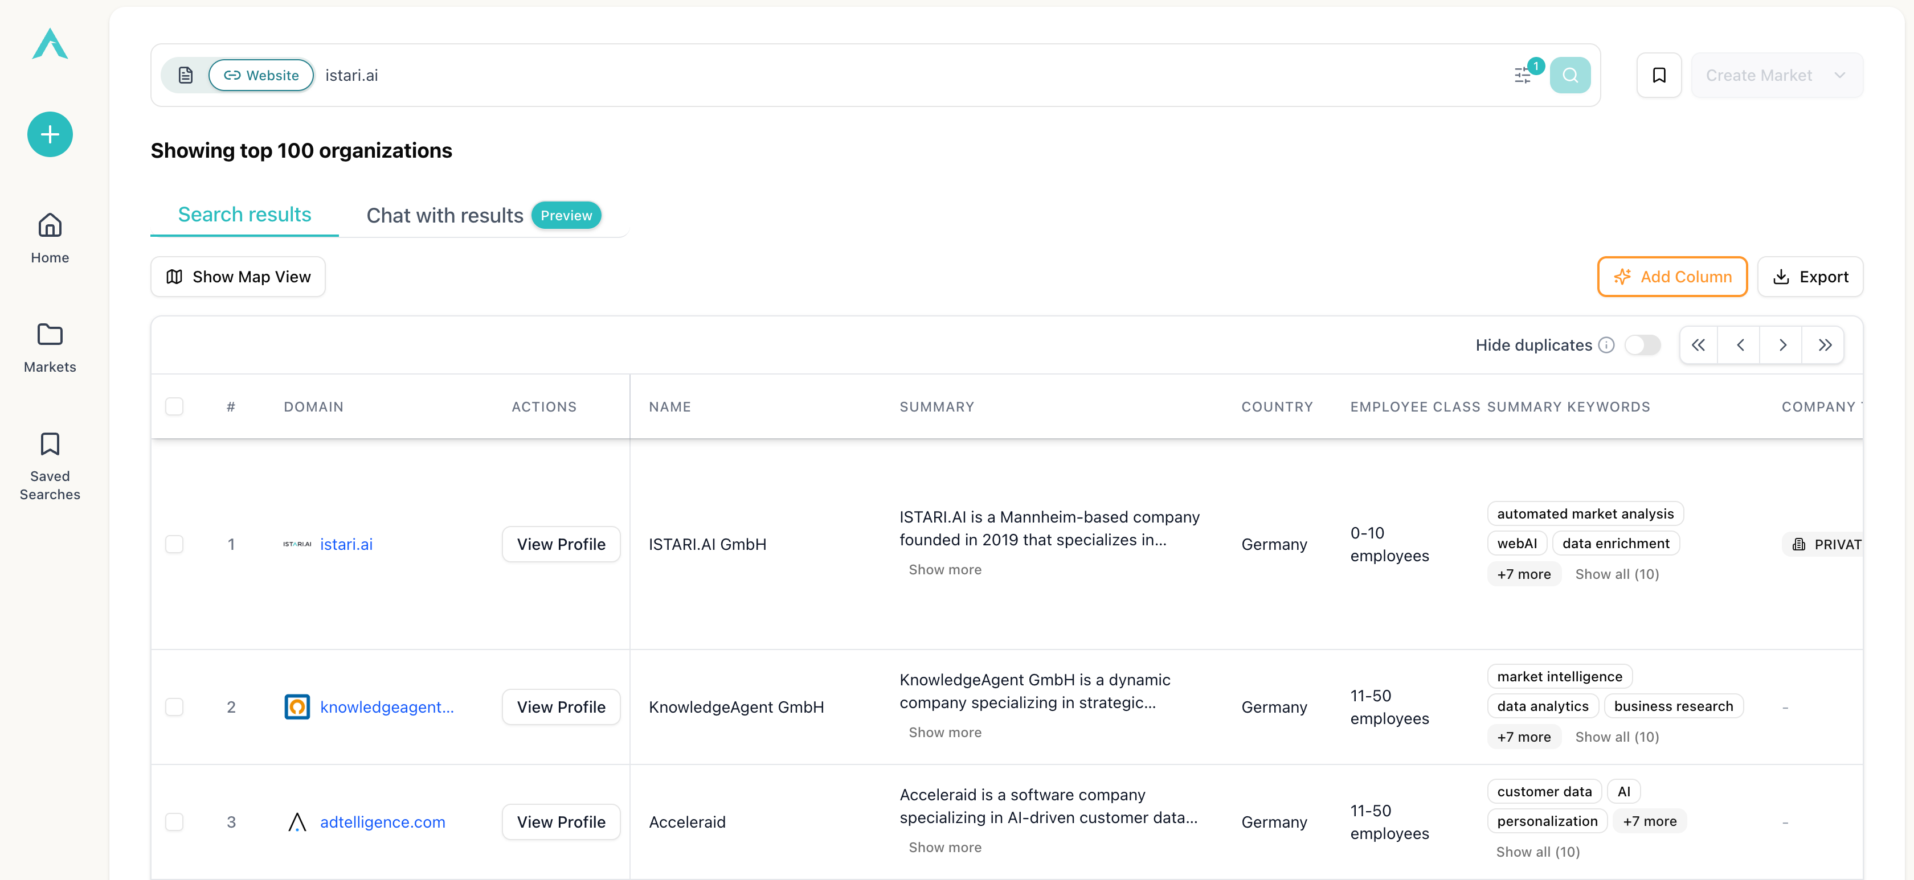Click the business research keyword tag
Screen dimensions: 1914x880
pos(1673,706)
